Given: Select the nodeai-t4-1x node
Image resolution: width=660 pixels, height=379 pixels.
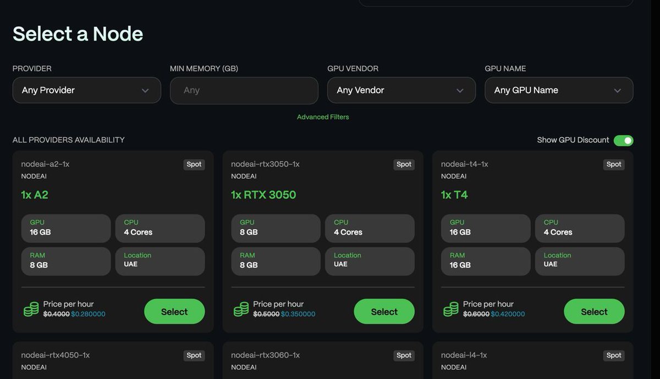Looking at the screenshot, I should 595,311.
